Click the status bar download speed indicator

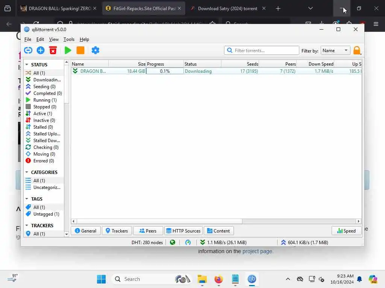click(x=223, y=243)
